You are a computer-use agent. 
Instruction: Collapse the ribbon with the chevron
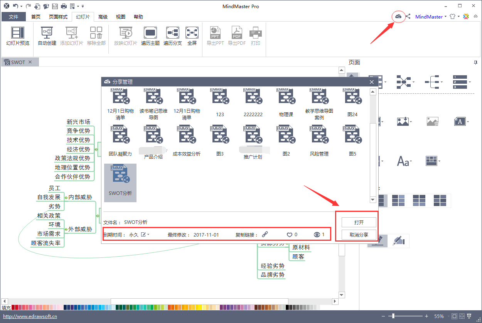(476, 17)
